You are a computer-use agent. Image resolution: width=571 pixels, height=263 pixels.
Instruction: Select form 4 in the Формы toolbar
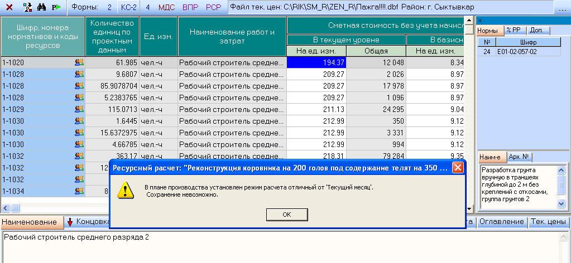point(147,7)
